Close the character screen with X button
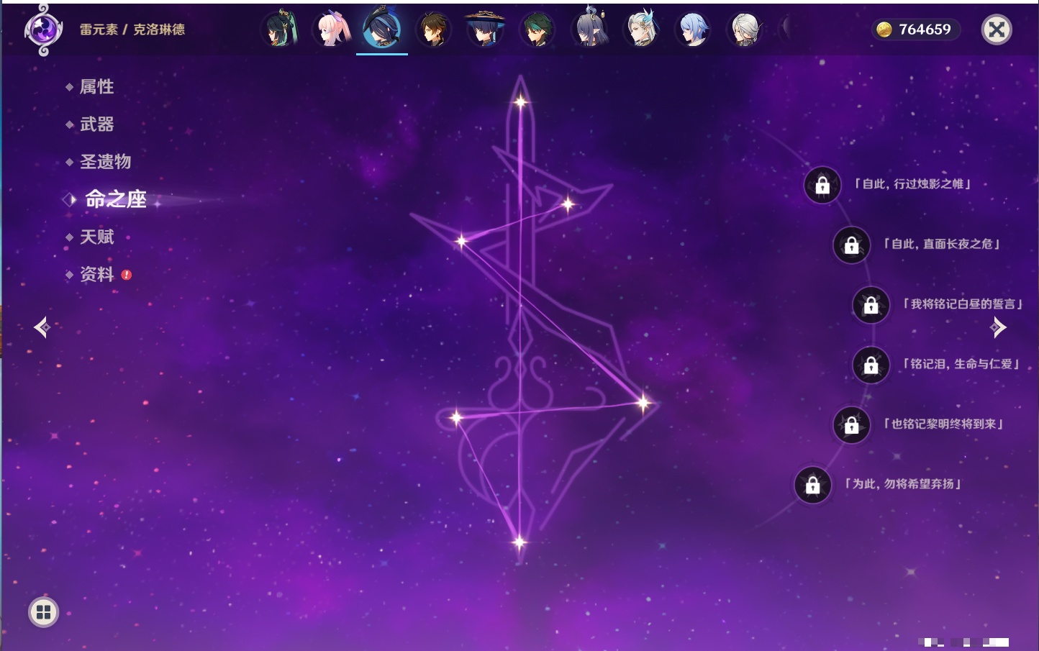Screen dimensions: 1039x651 click(997, 29)
